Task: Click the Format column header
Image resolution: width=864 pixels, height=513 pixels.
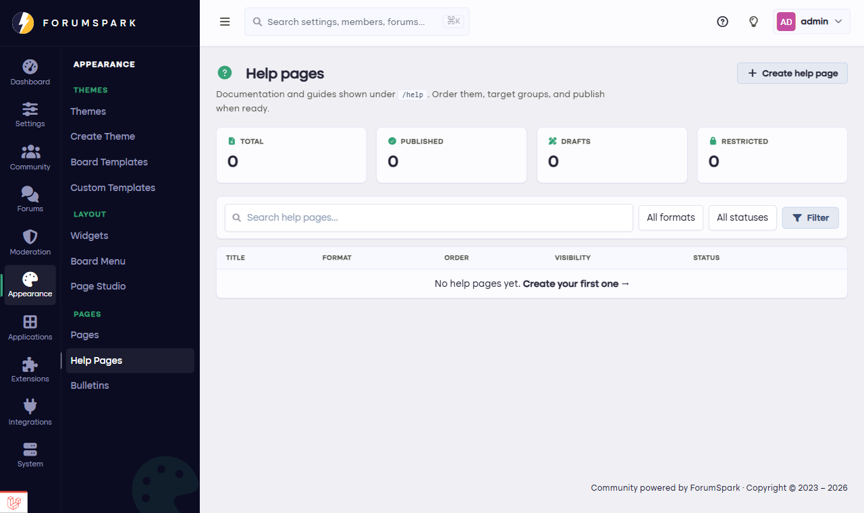Action: tap(337, 258)
